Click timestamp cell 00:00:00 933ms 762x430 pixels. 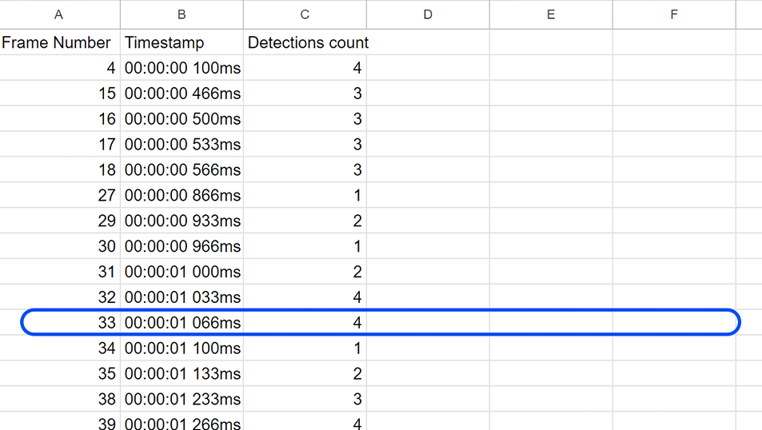point(182,221)
